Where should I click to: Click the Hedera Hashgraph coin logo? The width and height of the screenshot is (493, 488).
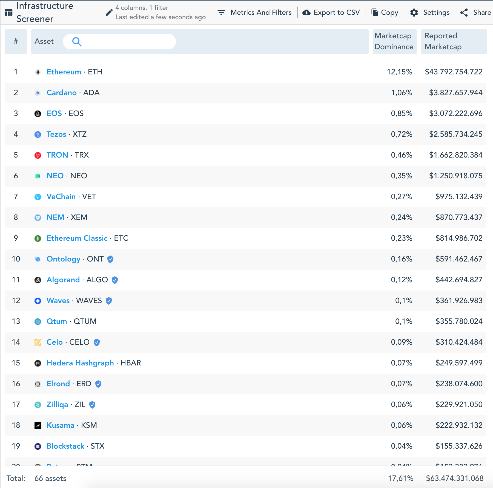pyautogui.click(x=38, y=363)
